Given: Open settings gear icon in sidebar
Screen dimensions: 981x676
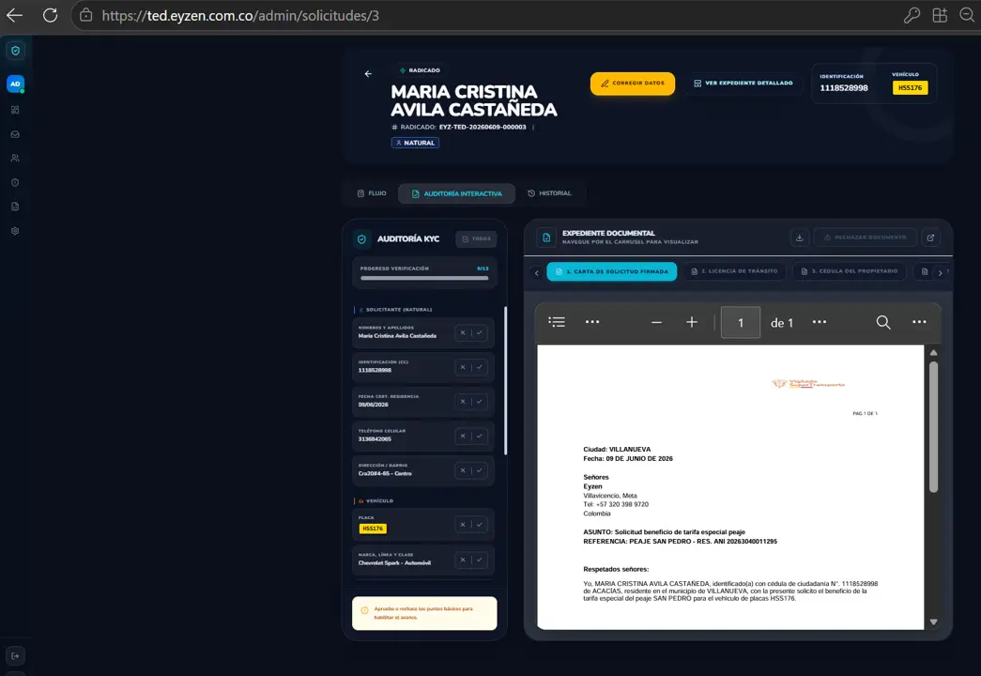Looking at the screenshot, I should click(x=15, y=231).
